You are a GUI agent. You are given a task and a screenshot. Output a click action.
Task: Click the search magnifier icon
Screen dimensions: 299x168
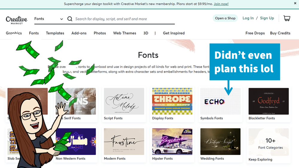pos(70,19)
